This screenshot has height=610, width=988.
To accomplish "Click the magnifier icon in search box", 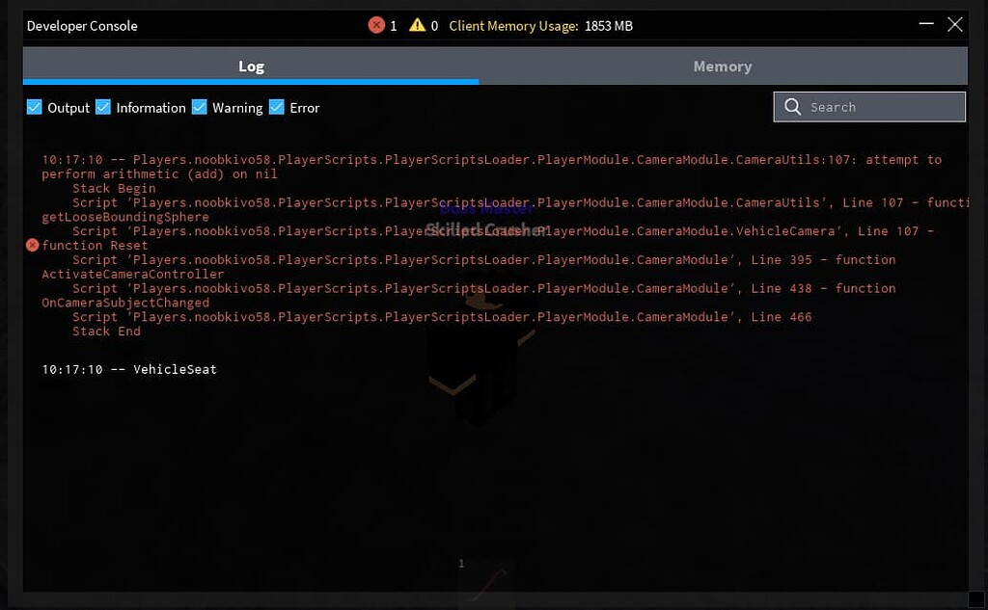I will tap(793, 107).
